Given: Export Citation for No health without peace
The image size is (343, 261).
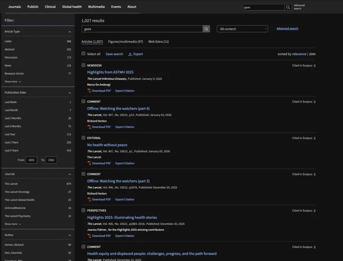Looking at the screenshot, I should [x=125, y=163].
